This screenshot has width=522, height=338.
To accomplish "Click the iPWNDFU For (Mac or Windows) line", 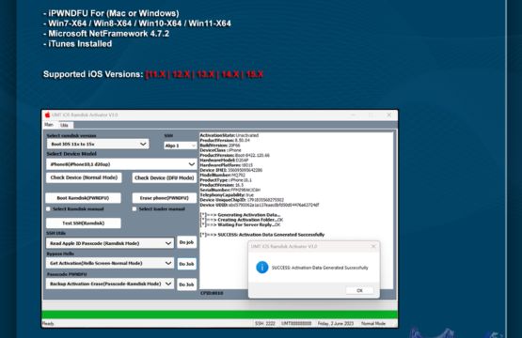I will pyautogui.click(x=111, y=13).
